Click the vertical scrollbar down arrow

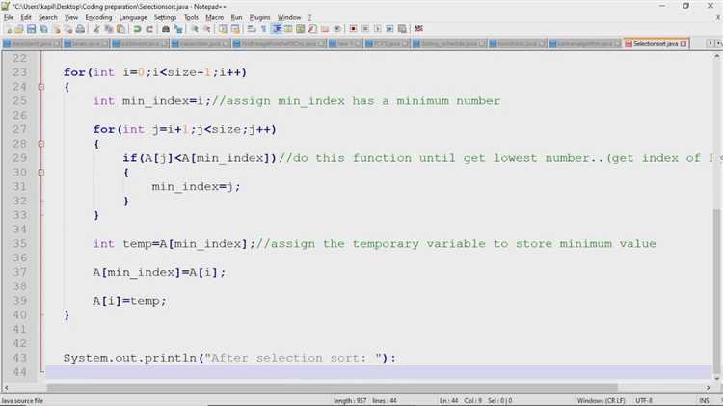pyautogui.click(x=717, y=378)
